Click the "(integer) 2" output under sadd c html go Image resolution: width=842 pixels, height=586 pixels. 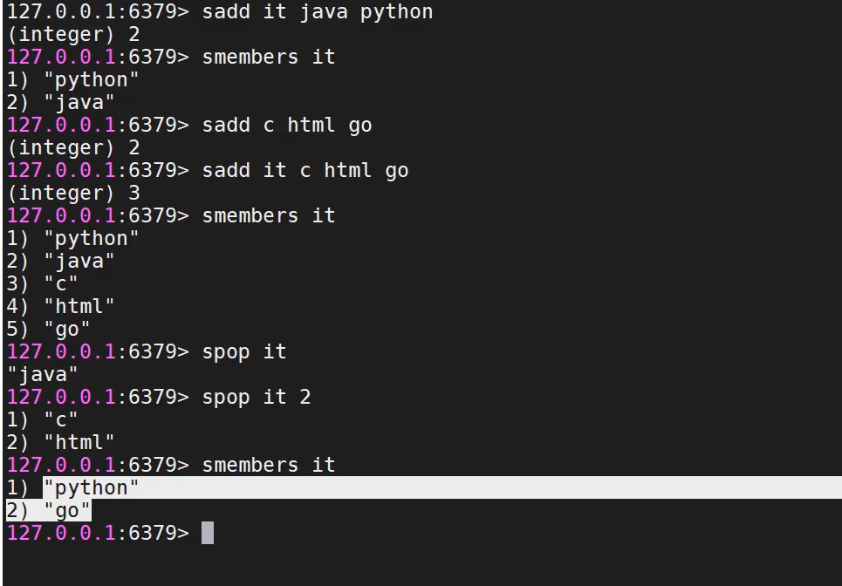tap(73, 148)
